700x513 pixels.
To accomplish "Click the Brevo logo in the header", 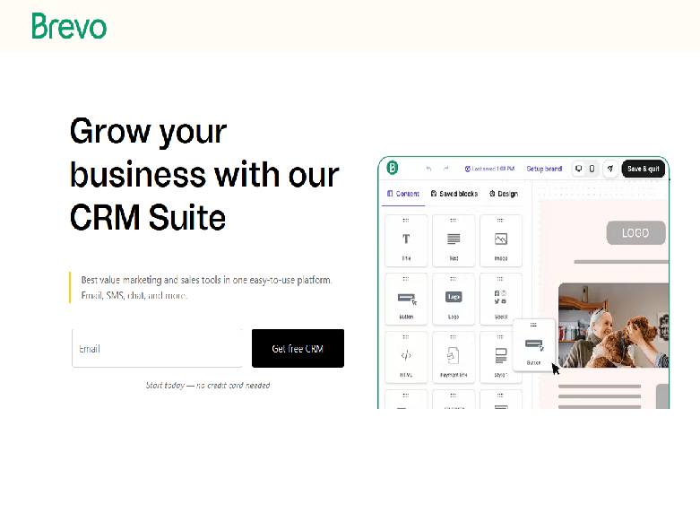I will coord(69,26).
